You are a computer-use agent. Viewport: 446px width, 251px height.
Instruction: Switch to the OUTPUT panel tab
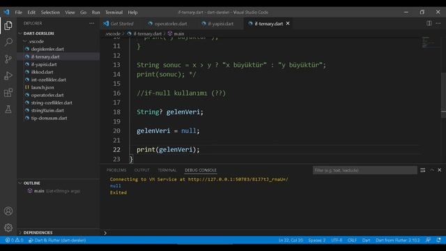(x=142, y=170)
